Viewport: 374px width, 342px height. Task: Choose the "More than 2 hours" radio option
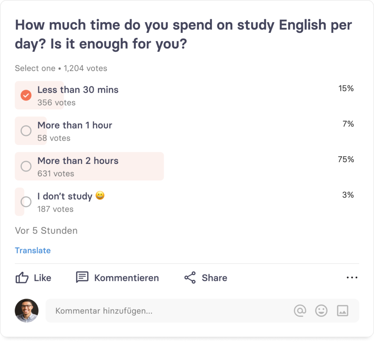coord(26,166)
